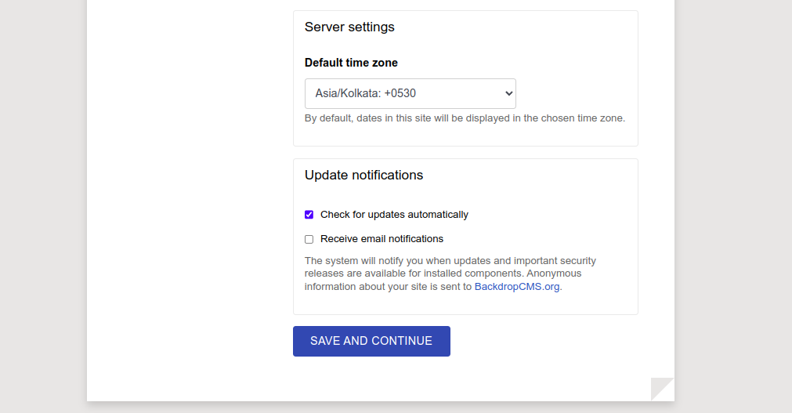The width and height of the screenshot is (792, 413).
Task: Enable Receive email notifications checkbox
Action: (309, 239)
